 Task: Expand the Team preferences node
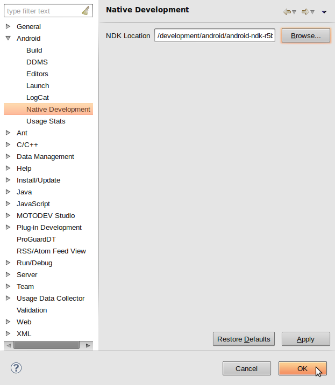pyautogui.click(x=8, y=286)
